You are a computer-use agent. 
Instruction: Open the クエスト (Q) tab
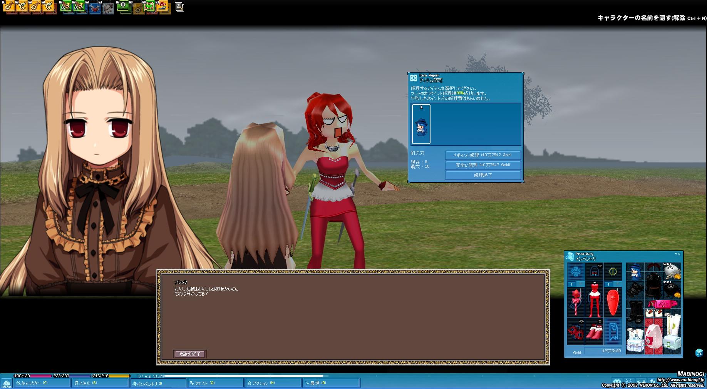click(216, 383)
